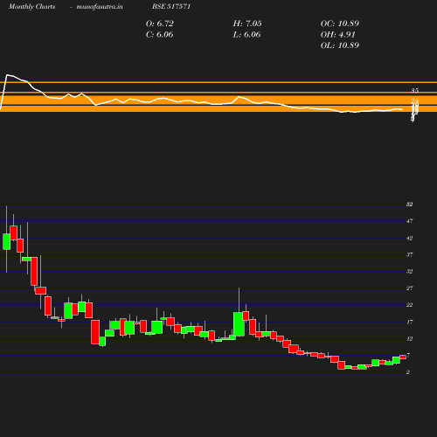Click the 22 price axis label
Screen dimensions: 437x437
pos(410,305)
